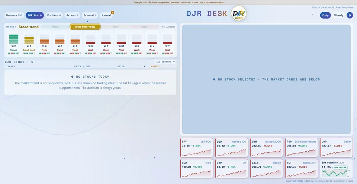The image size is (357, 184).
Task: Open the XLP sector card
Action: tap(106, 43)
